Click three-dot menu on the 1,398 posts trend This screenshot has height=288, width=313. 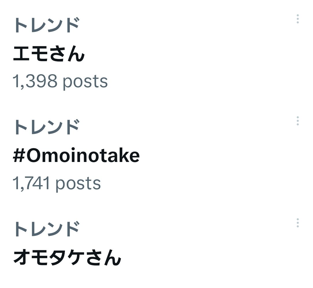click(x=297, y=19)
